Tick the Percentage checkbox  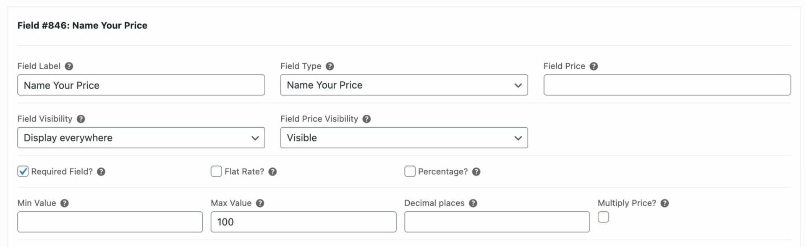coord(410,171)
